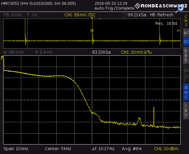Open the CH1 menu tab label
Viewport: 189px width, 154px height.
[x=186, y=20]
